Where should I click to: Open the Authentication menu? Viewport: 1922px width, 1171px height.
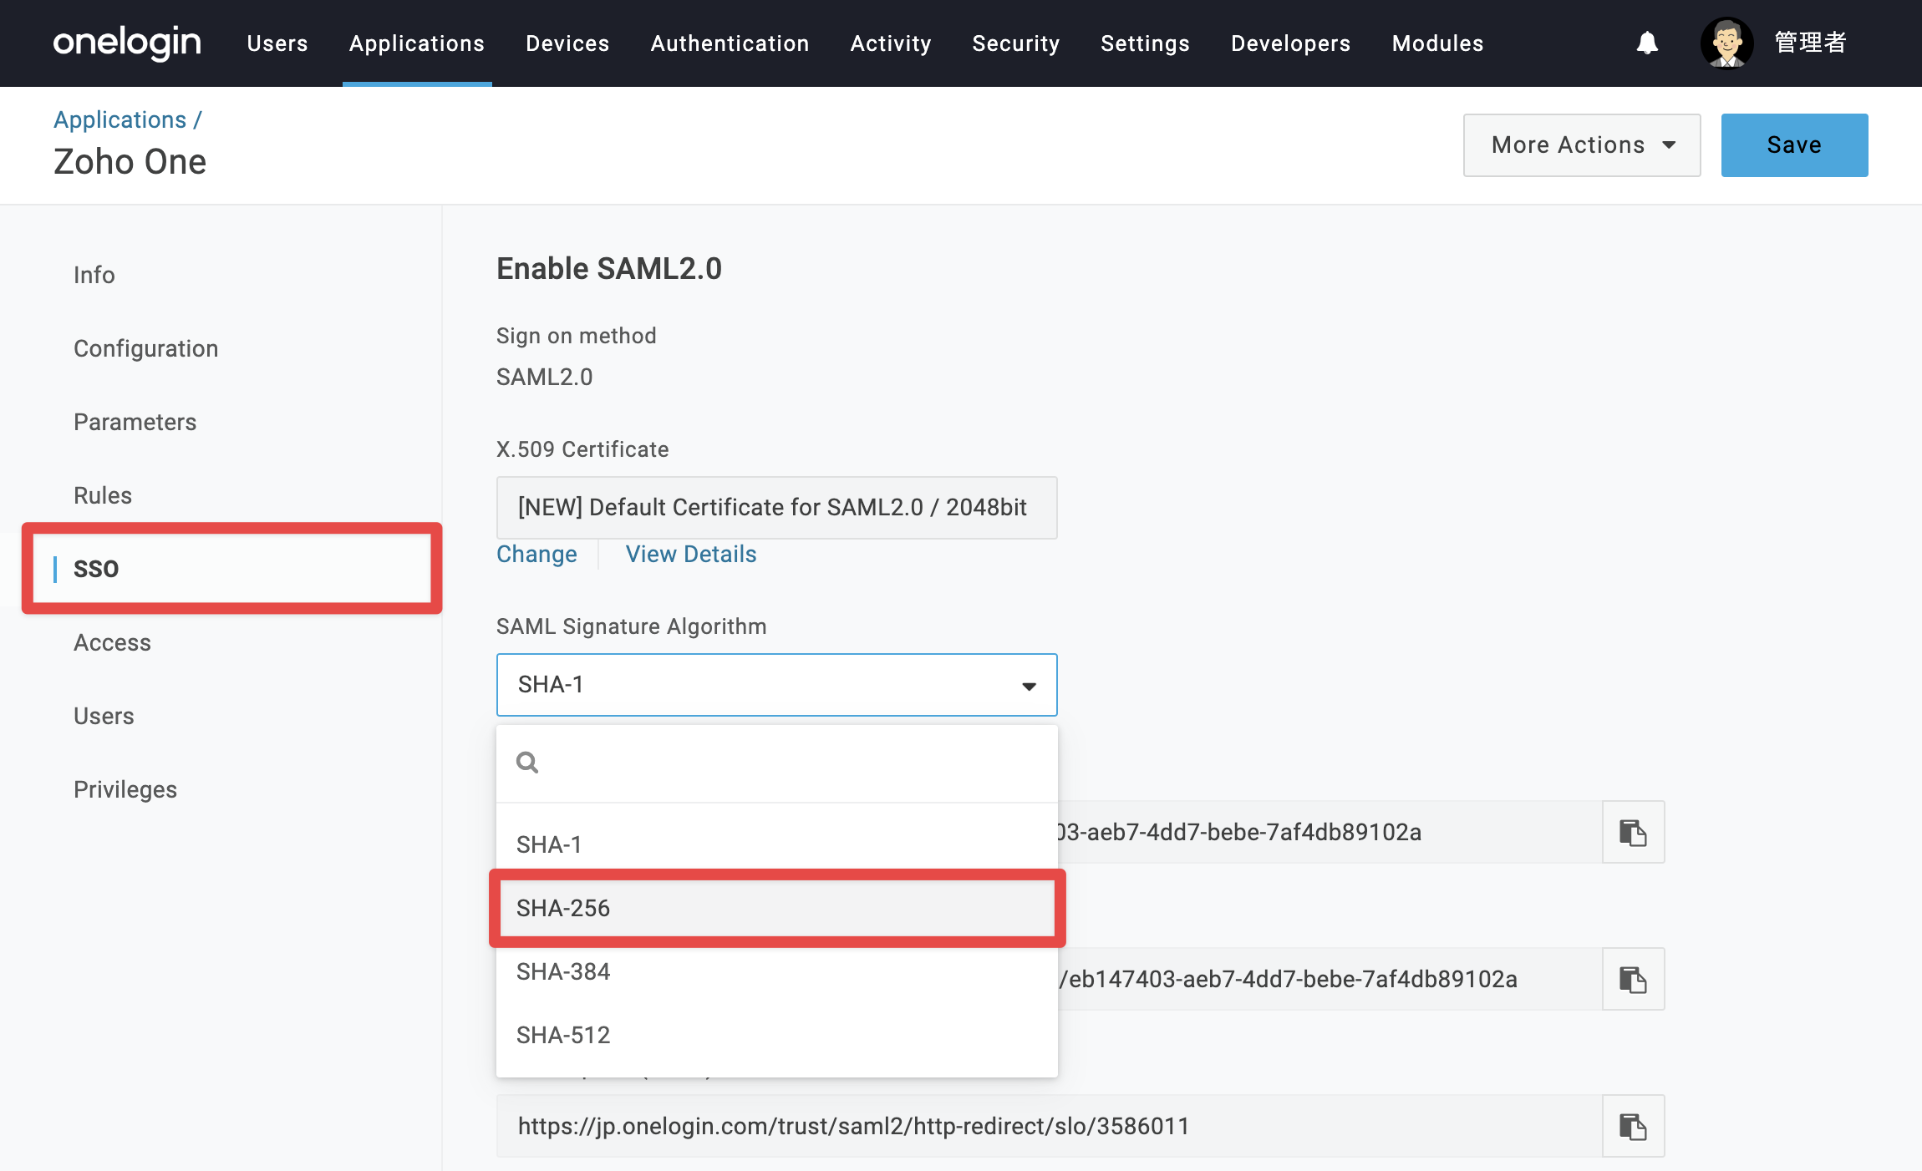[x=730, y=43]
